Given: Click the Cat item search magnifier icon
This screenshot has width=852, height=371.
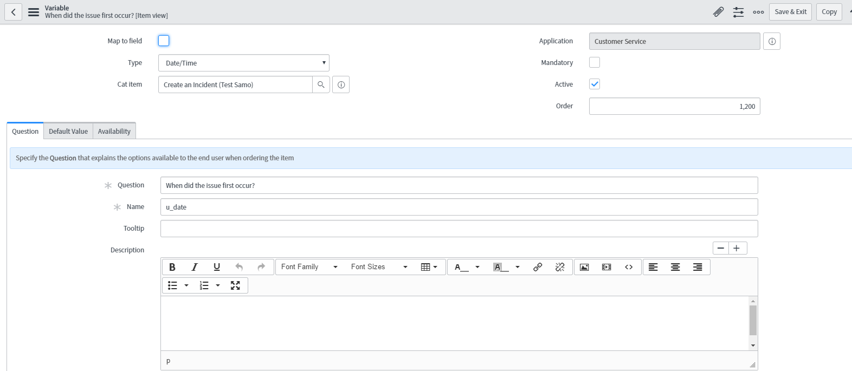Looking at the screenshot, I should coord(321,84).
